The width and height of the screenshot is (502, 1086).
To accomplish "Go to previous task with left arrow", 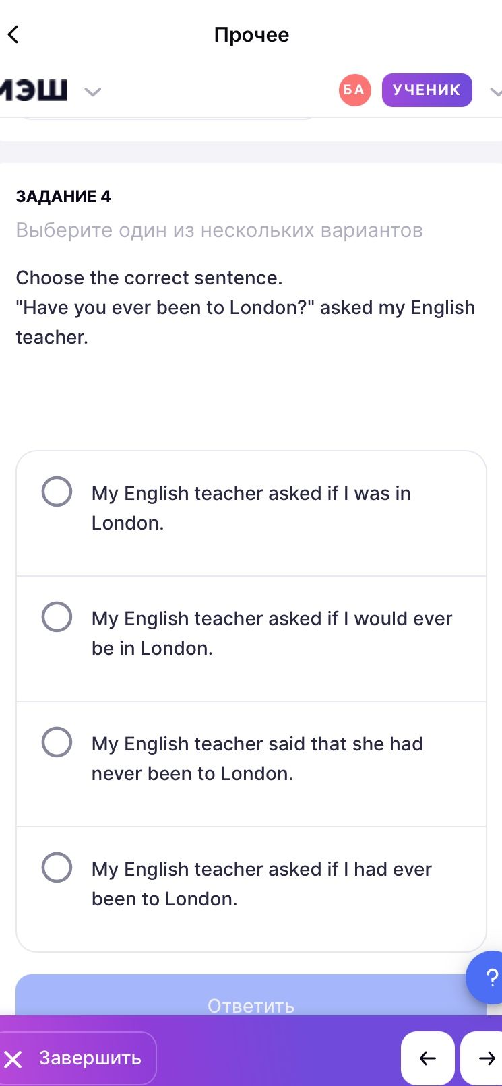I will pyautogui.click(x=428, y=1058).
